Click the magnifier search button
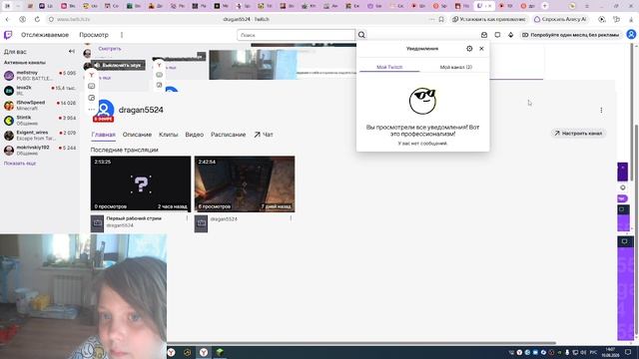This screenshot has height=359, width=639. coord(361,35)
